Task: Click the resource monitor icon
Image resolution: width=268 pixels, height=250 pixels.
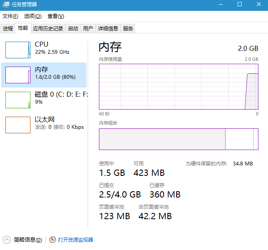Action: (x=53, y=240)
